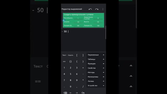Insert a comma from the keypad

(77, 87)
